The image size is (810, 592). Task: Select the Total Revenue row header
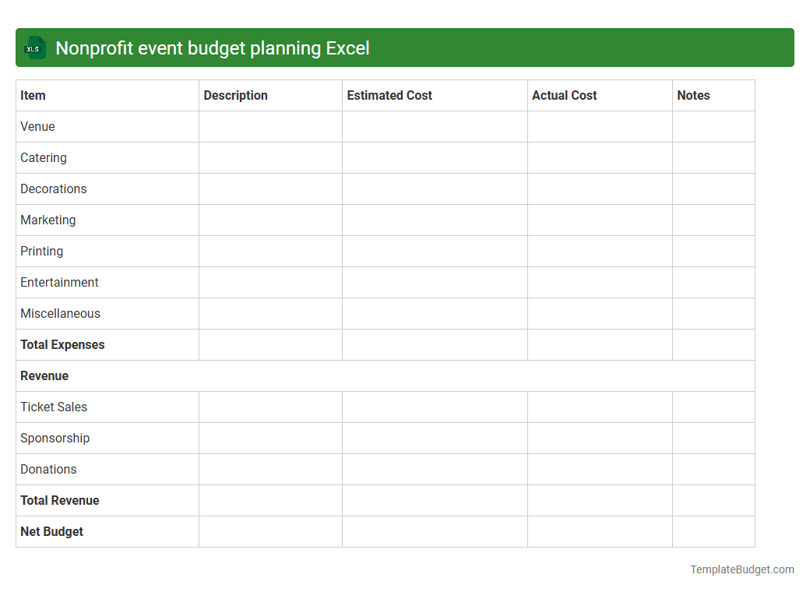[x=59, y=500]
